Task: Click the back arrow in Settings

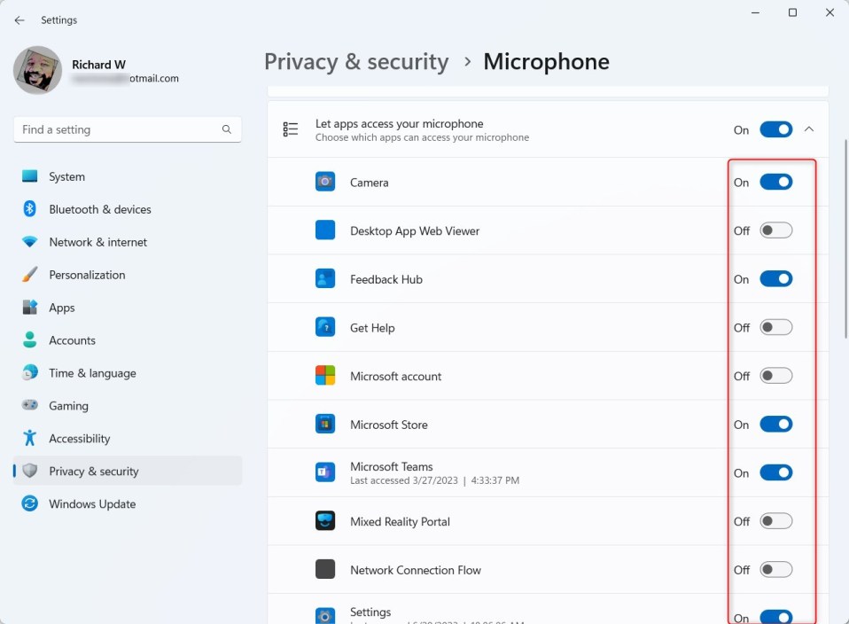Action: pyautogui.click(x=19, y=20)
